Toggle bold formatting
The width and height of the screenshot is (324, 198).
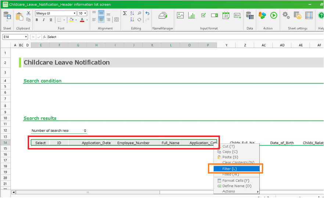[37, 20]
